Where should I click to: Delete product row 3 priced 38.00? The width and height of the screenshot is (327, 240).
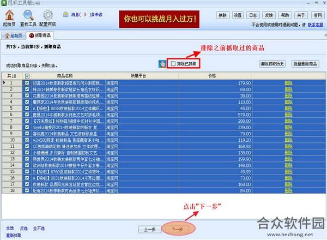pos(288,96)
